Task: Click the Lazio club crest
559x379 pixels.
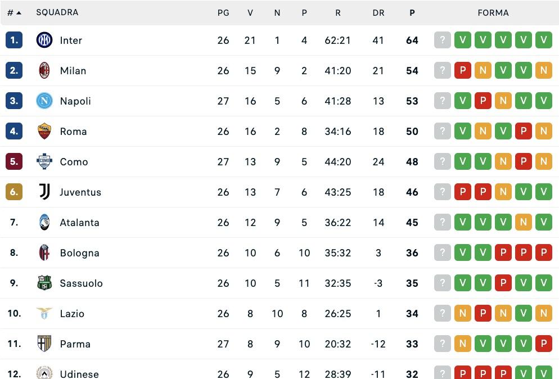Action: pos(44,313)
